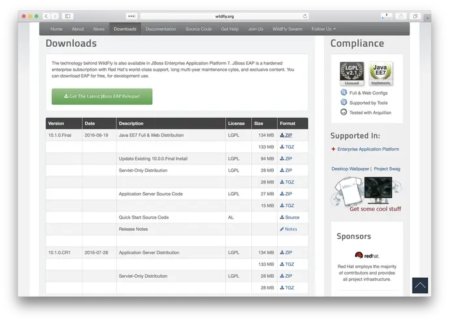This screenshot has height=322, width=449.
Task: Open the Share toolbar button
Action: [x=401, y=16]
